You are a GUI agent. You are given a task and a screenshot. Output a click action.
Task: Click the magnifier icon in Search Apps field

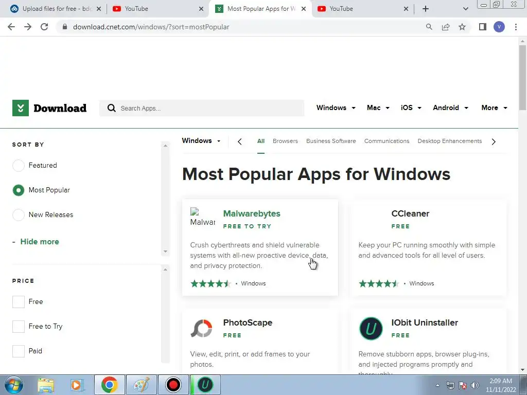coord(112,108)
